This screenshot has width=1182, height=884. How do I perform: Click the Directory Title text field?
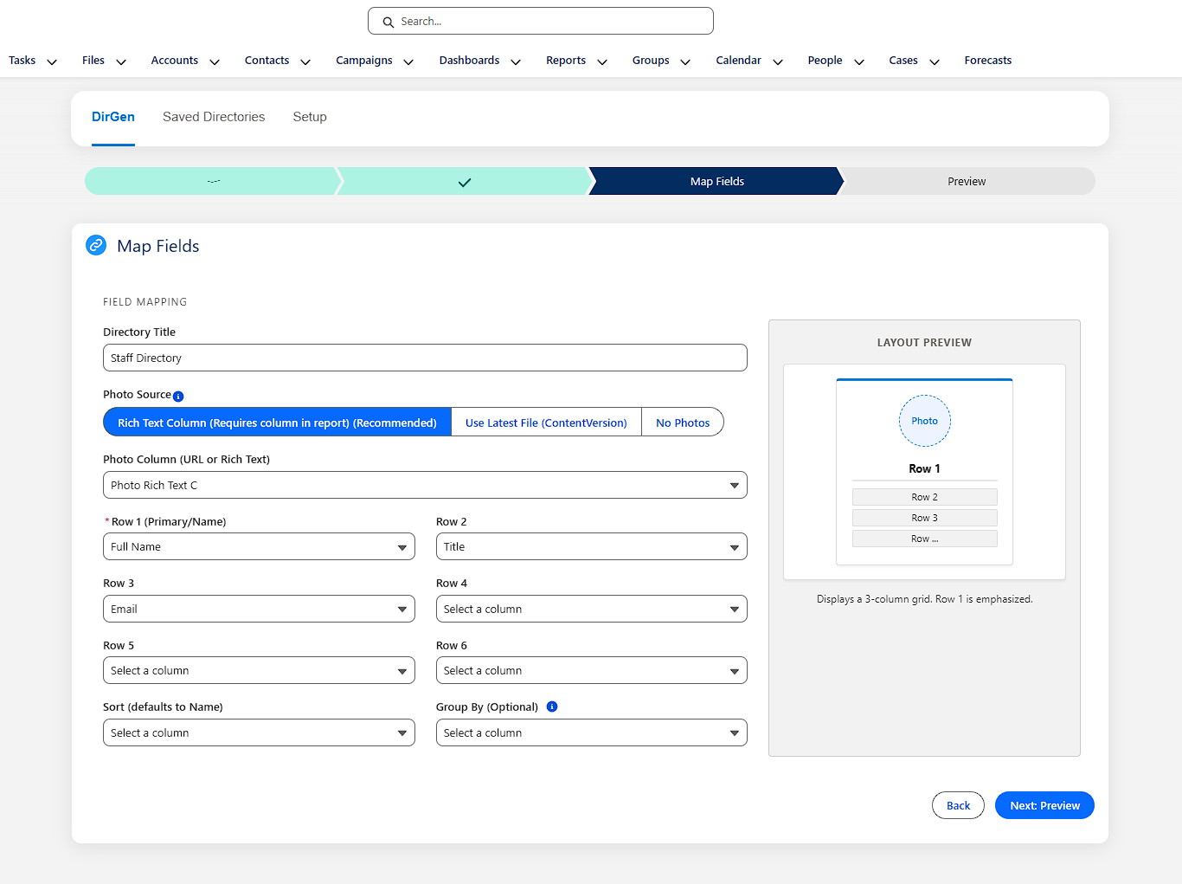point(425,358)
